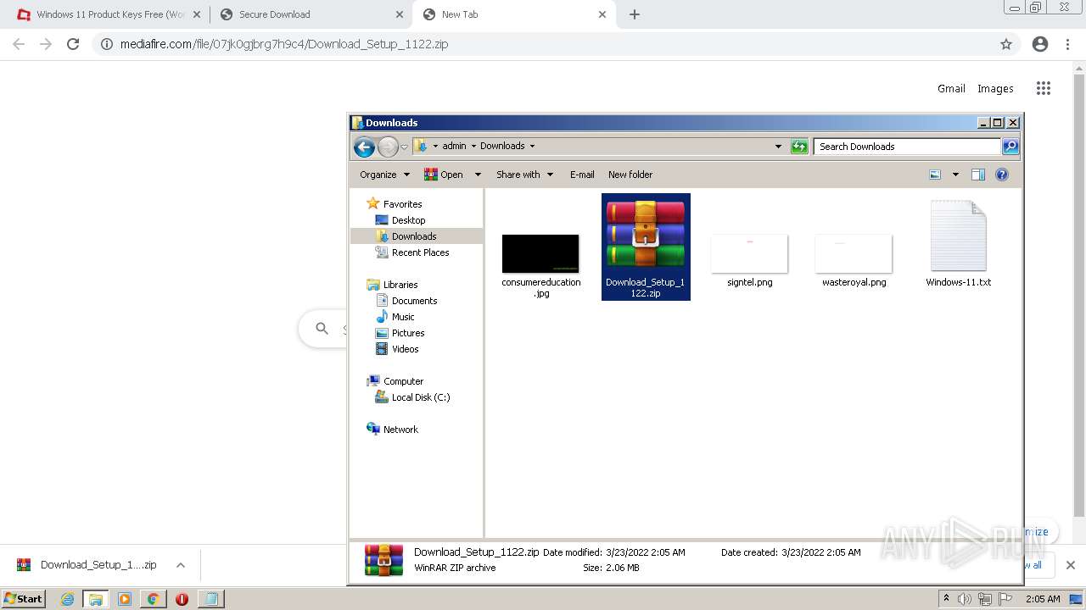Click the Search Downloads magnifier icon

(x=1010, y=147)
